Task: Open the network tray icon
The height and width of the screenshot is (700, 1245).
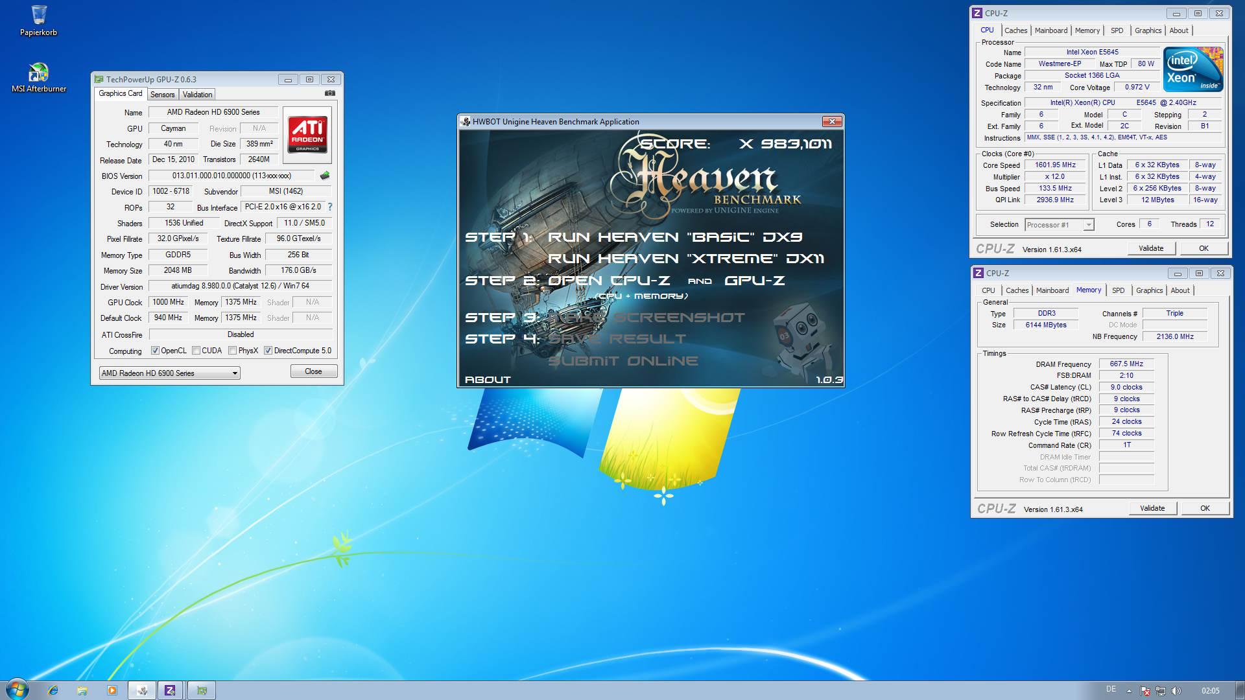Action: pos(1161,691)
